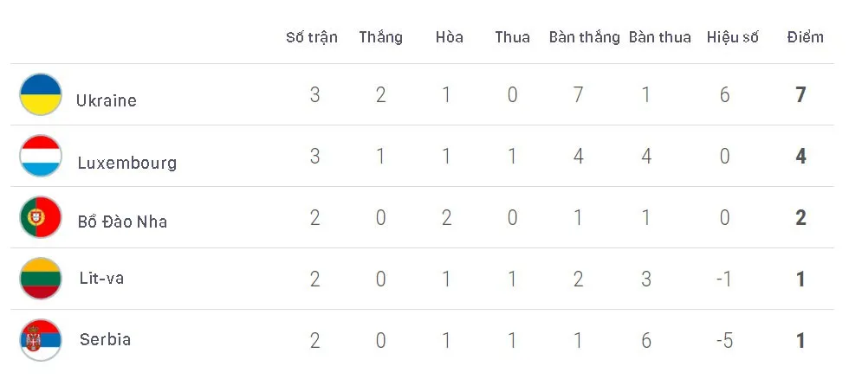Viewport: 862px width, 379px height.
Task: Select the Serbia team name
Action: (x=105, y=339)
